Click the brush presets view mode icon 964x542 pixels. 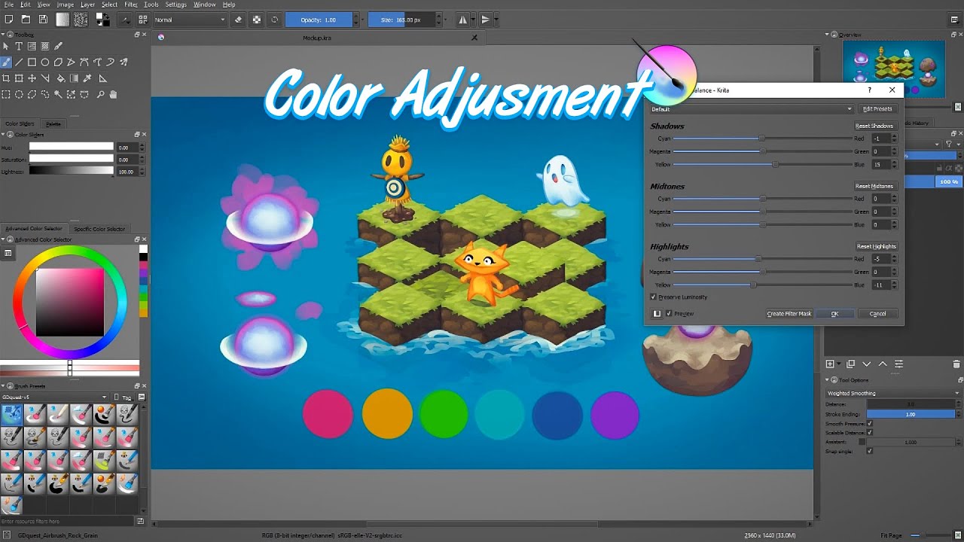click(141, 397)
